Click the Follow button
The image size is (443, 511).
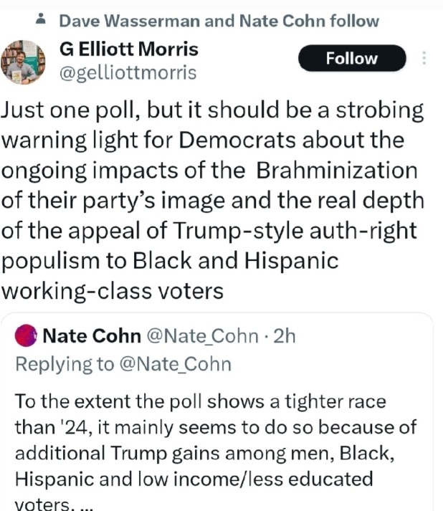point(351,59)
